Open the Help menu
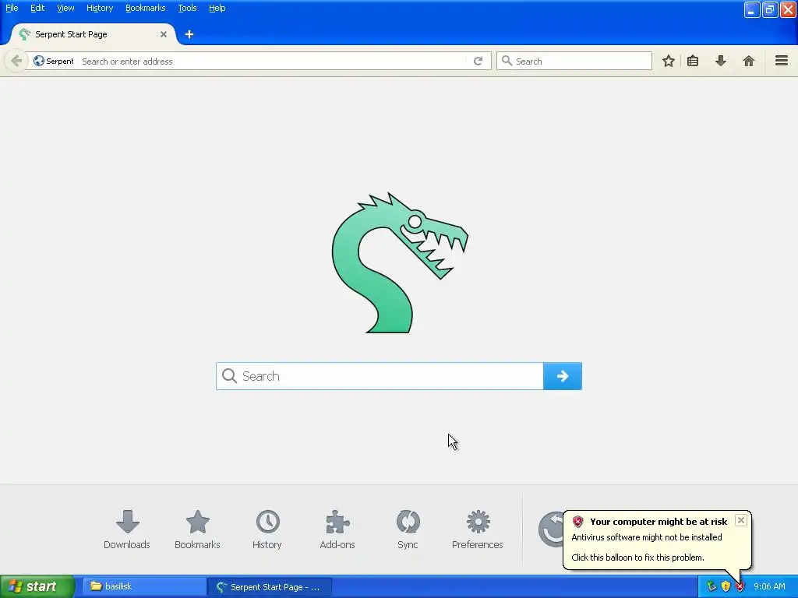Screen dimensions: 798x598 tap(217, 8)
